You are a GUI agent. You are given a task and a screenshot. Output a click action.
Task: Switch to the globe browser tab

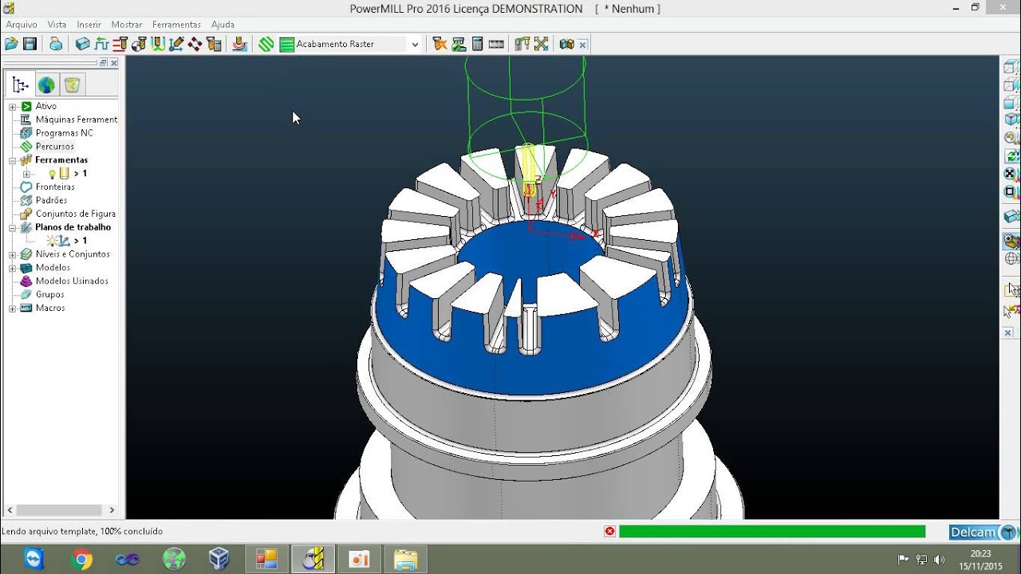tap(46, 85)
